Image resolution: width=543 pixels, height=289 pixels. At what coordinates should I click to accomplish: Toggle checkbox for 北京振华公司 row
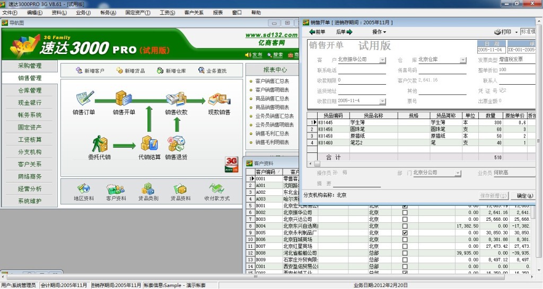click(x=405, y=213)
